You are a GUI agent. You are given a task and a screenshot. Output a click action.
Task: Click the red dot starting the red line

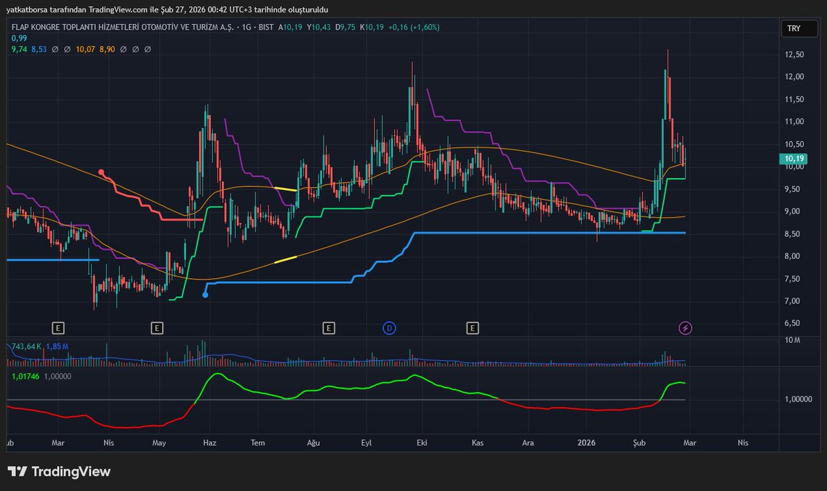[x=102, y=171]
